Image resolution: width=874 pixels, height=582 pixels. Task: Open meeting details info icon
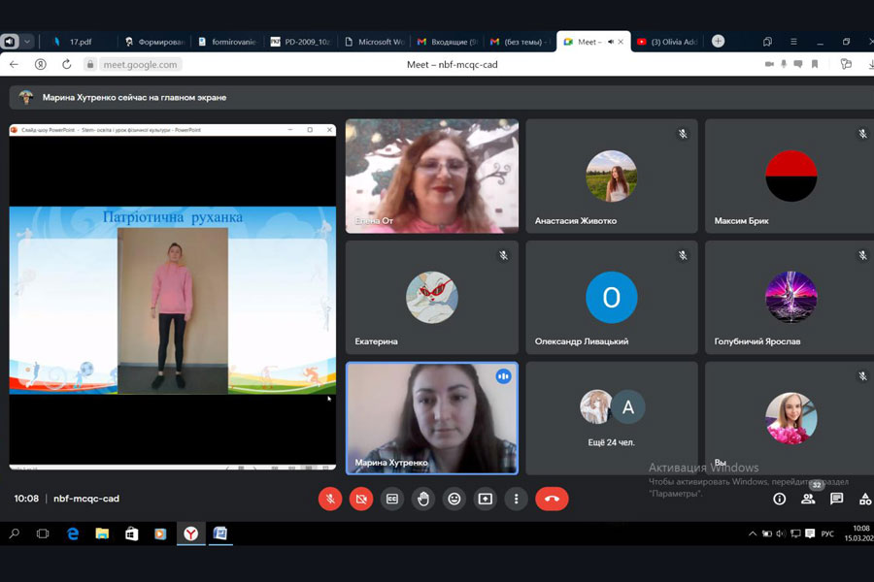tap(779, 499)
